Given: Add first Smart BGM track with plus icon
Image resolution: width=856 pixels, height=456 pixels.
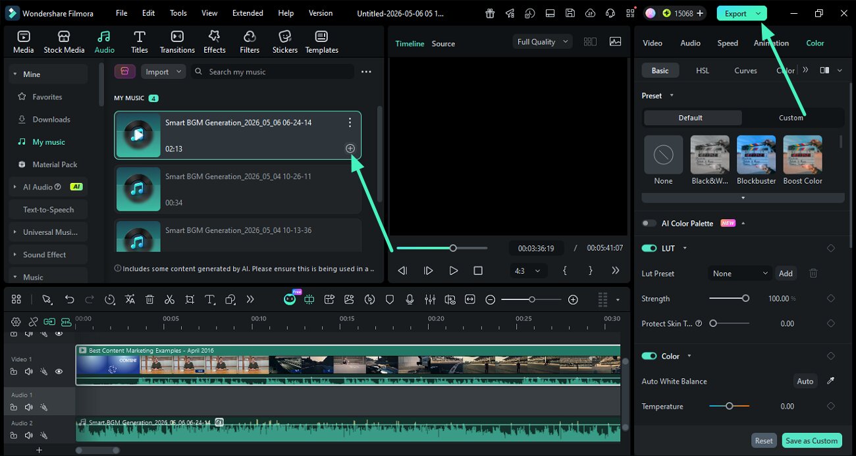Looking at the screenshot, I should click(350, 149).
